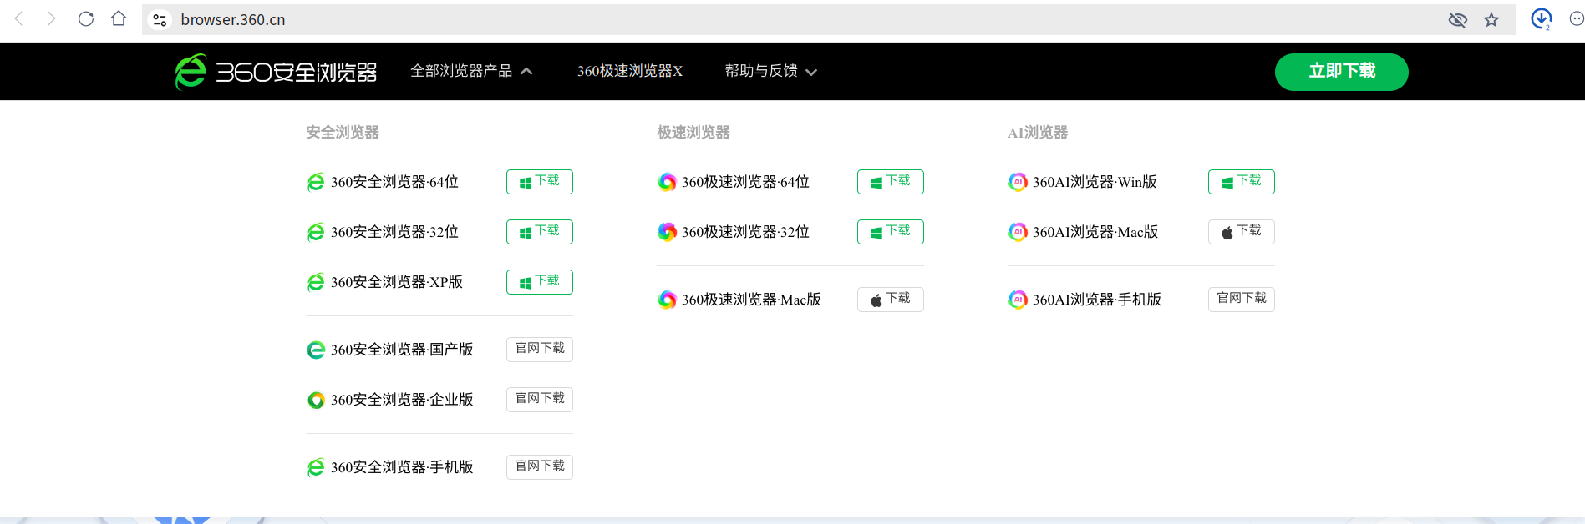Viewport: 1585px width, 524px height.
Task: Select the AI浏览器 category heading
Action: tap(1038, 132)
